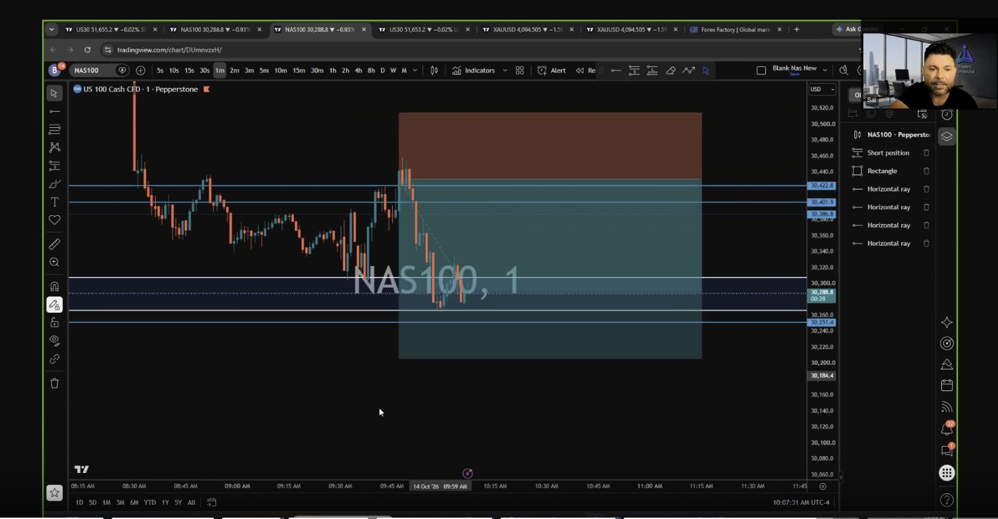Open favorites star toolbar at bottom left
The width and height of the screenshot is (998, 519).
coord(54,493)
